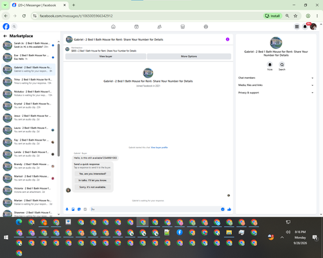This screenshot has width=323, height=258.
Task: Record a voice clip microphone icon
Action: (67, 210)
